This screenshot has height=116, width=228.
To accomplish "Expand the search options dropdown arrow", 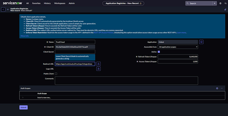I will point(215,3).
